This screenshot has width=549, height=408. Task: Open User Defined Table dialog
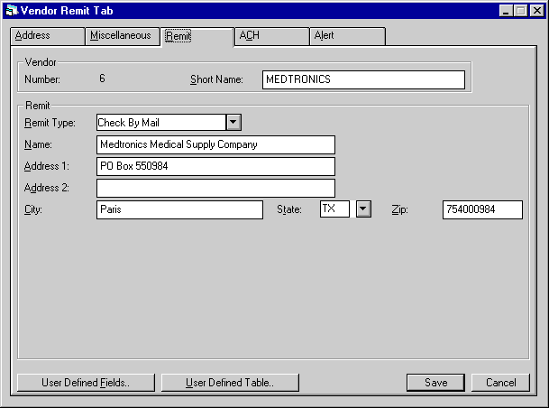230,383
